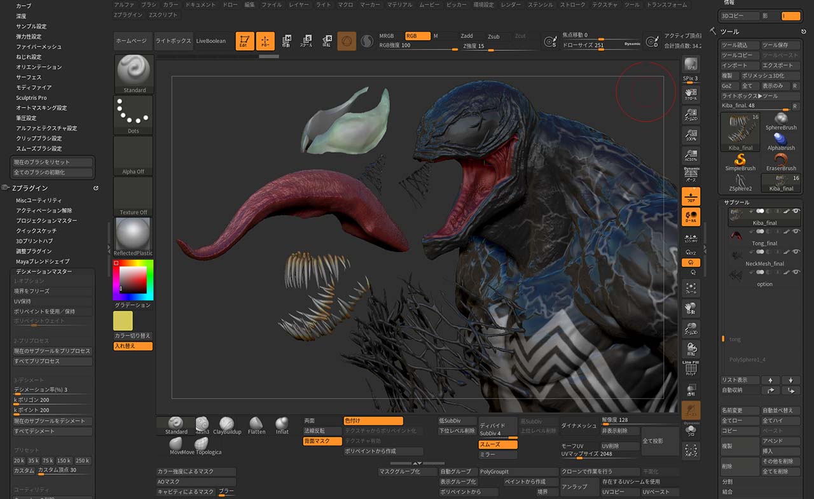The height and width of the screenshot is (499, 814).
Task: Pick the Topological brush in bottom shelf
Action: 203,446
